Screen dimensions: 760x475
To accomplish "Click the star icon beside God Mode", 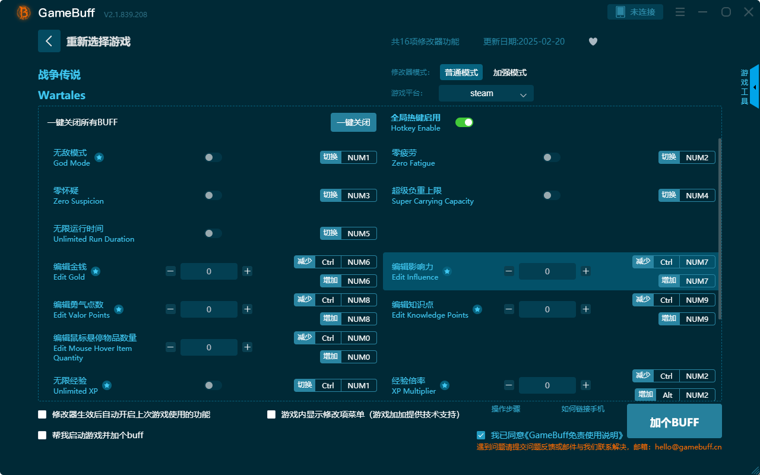I will tap(99, 157).
